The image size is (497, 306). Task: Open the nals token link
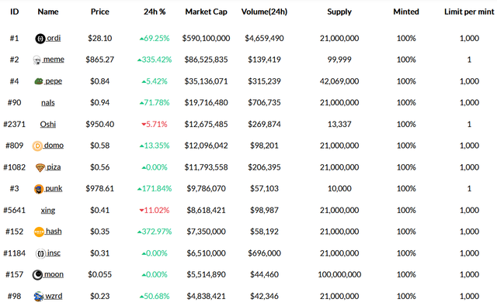pos(48,103)
